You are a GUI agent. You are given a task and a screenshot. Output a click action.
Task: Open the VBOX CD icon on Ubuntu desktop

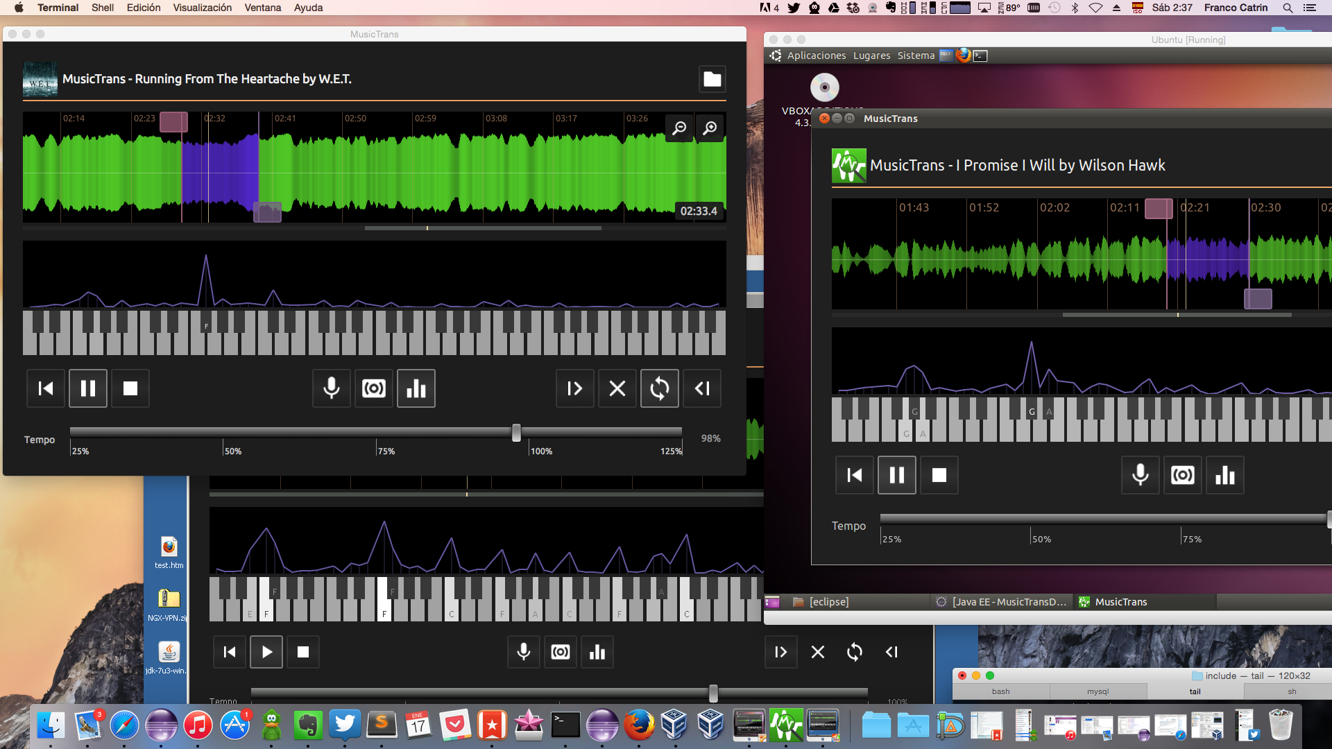coord(824,87)
